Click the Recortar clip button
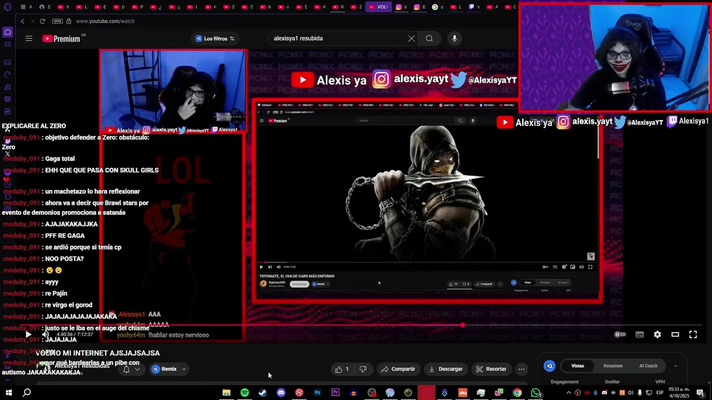This screenshot has height=400, width=712. pos(491,369)
